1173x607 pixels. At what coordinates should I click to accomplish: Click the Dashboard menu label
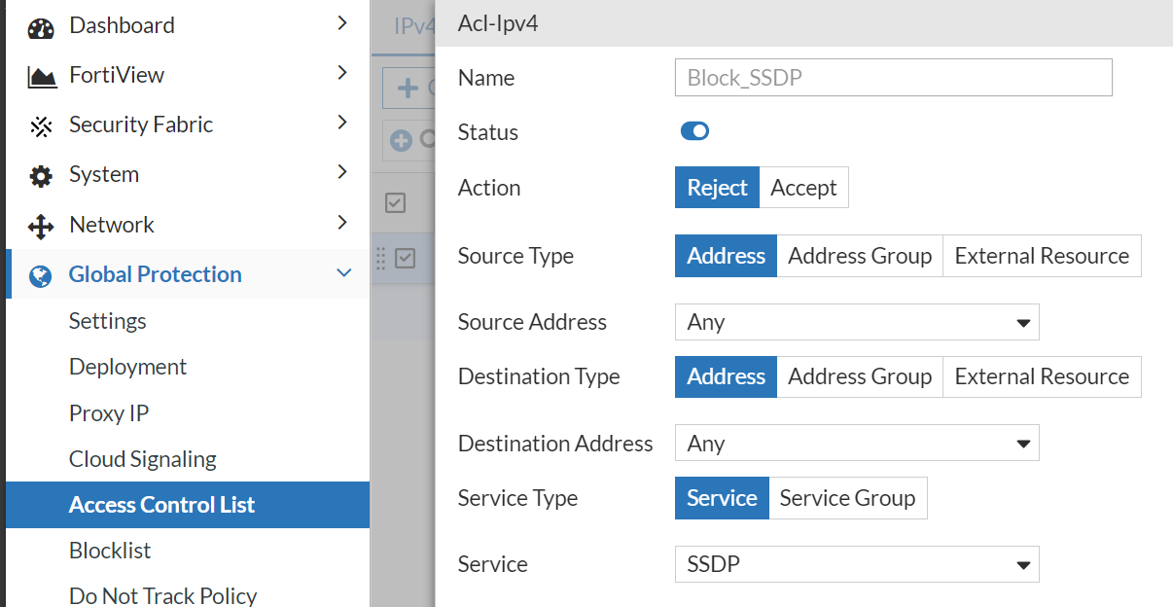click(122, 25)
